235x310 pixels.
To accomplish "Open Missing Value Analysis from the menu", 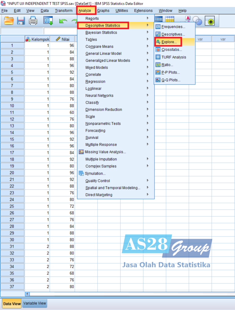I will (105, 152).
